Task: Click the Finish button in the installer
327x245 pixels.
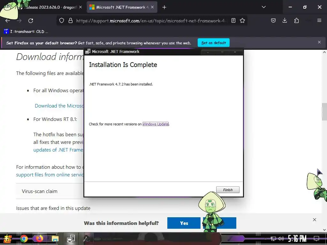Action: [228, 189]
